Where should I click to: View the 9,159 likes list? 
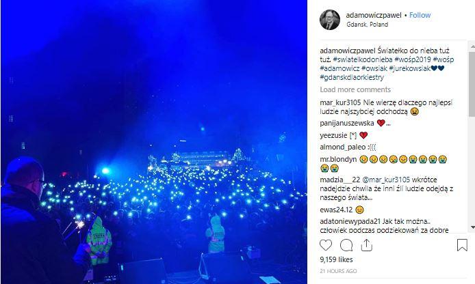336,259
